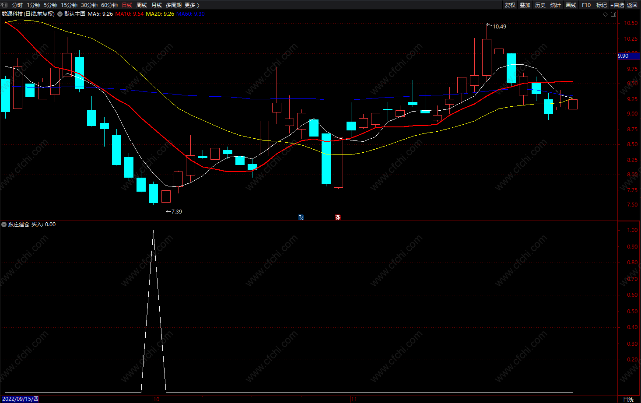Viewport: 641px width, 403px height.
Task: Open F10 company information
Action: click(586, 5)
